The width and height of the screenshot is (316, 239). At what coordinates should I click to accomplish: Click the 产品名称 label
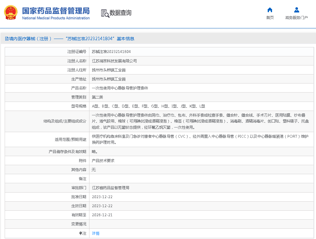[79, 88]
